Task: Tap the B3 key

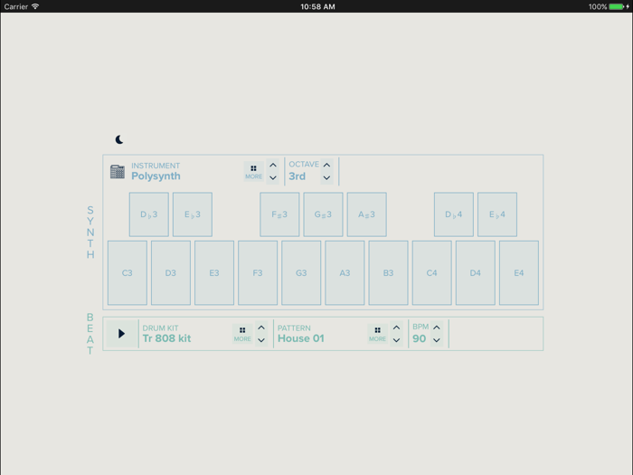Action: pos(388,273)
